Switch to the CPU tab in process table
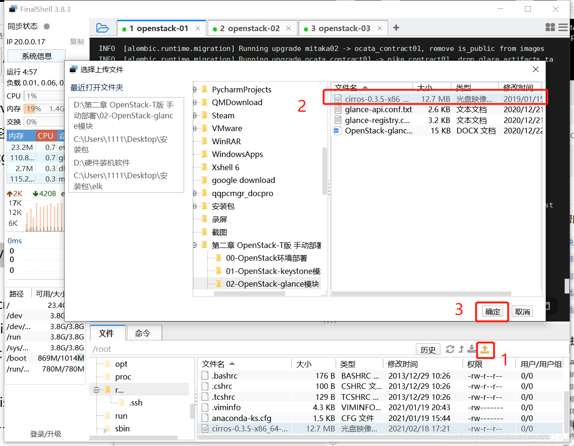 (x=45, y=136)
